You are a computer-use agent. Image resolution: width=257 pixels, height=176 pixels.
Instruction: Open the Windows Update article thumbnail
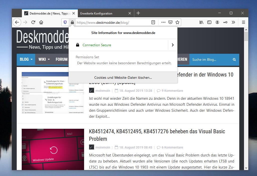53,149
